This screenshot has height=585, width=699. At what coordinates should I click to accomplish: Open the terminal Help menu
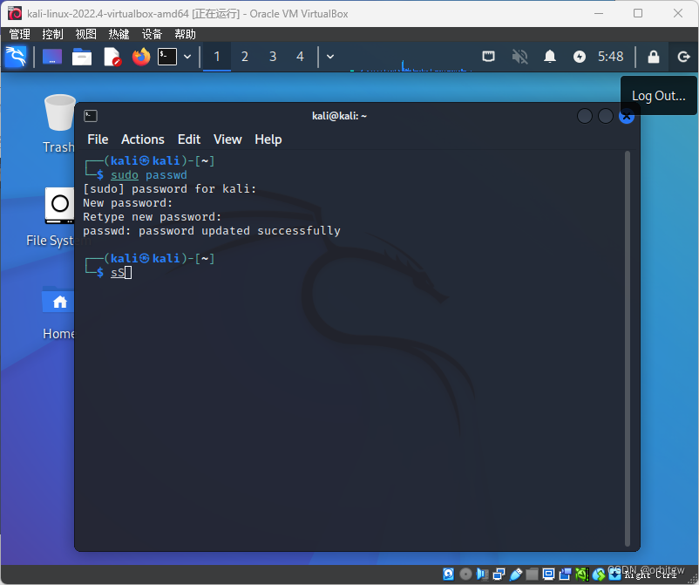pos(268,139)
